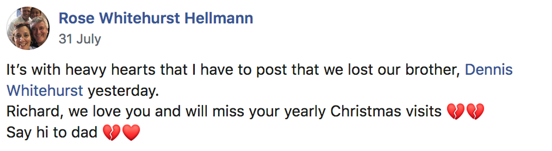Open the post via the 31 July timestamp
Screen dimensions: 552x151
click(x=80, y=39)
